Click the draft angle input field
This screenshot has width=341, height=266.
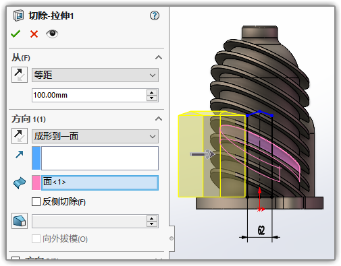(89, 222)
